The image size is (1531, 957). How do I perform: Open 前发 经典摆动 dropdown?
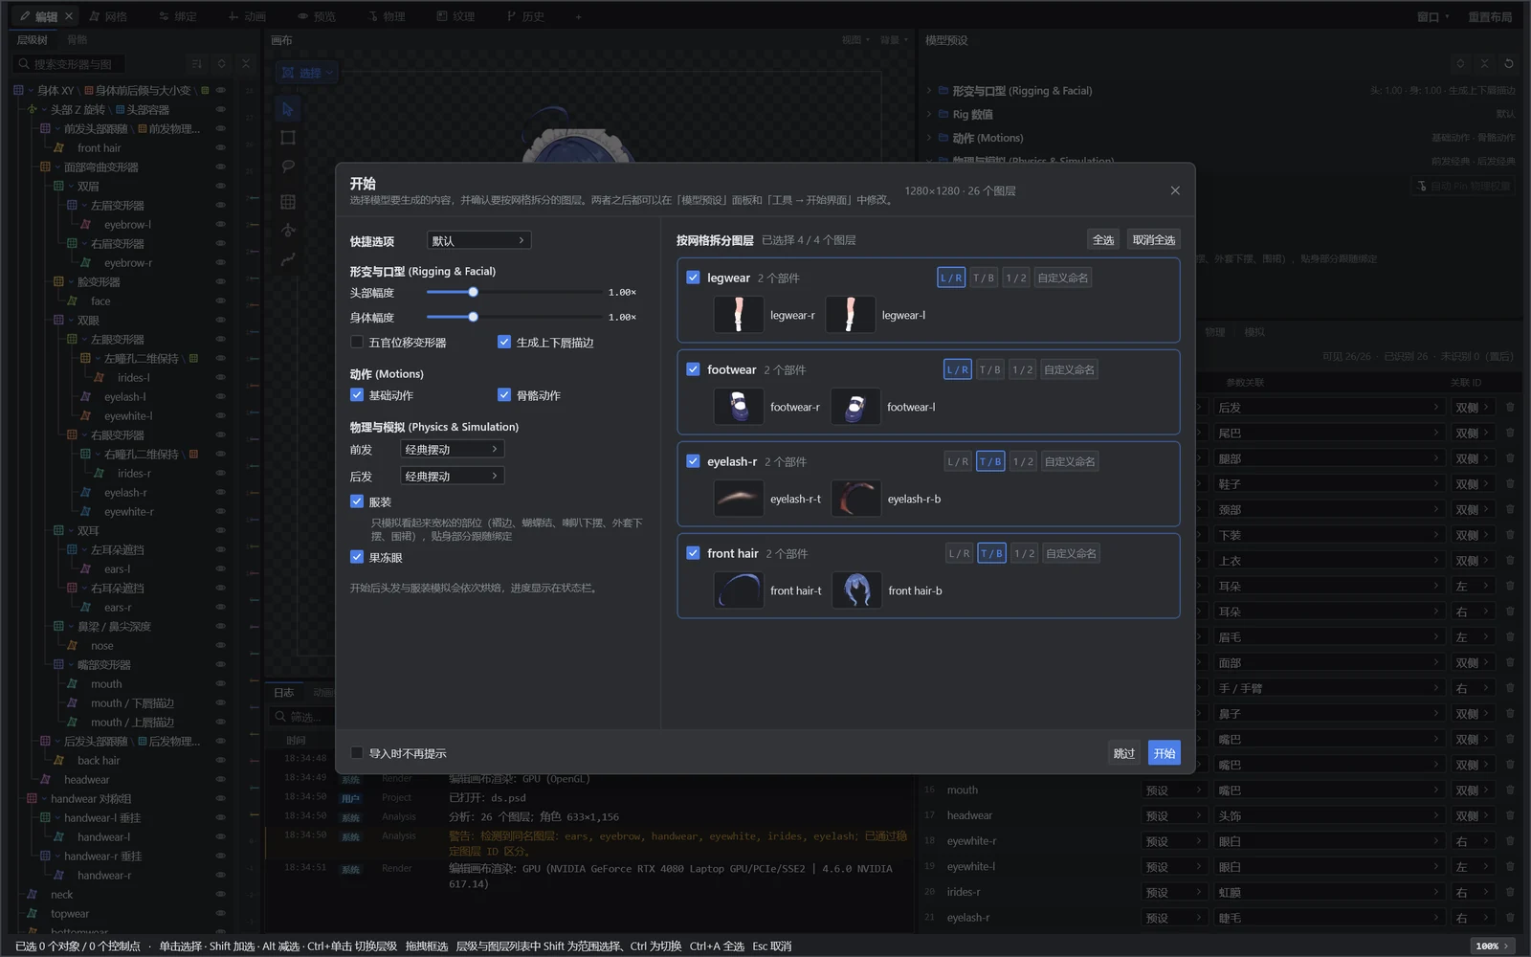452,449
